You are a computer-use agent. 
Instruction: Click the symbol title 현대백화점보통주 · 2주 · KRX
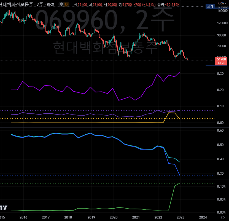[27, 4]
